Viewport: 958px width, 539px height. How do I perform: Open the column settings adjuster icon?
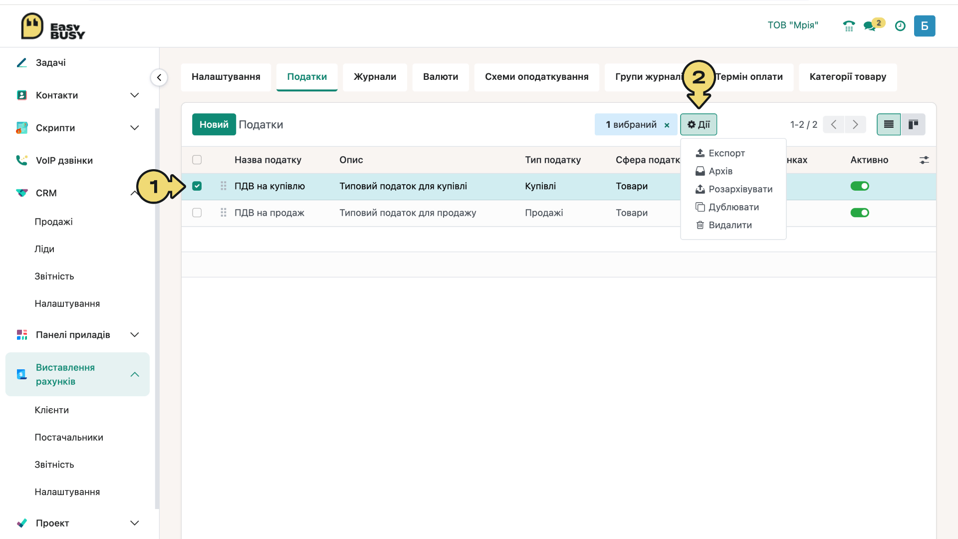(x=924, y=160)
